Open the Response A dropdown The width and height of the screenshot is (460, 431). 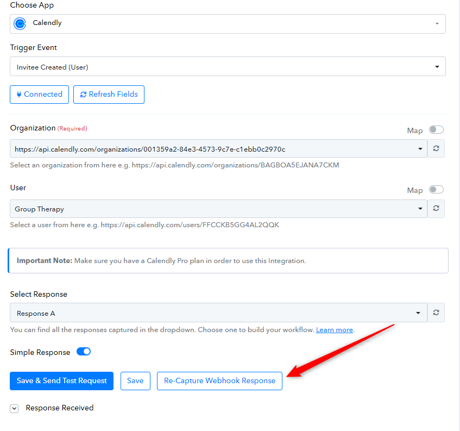[x=218, y=313]
